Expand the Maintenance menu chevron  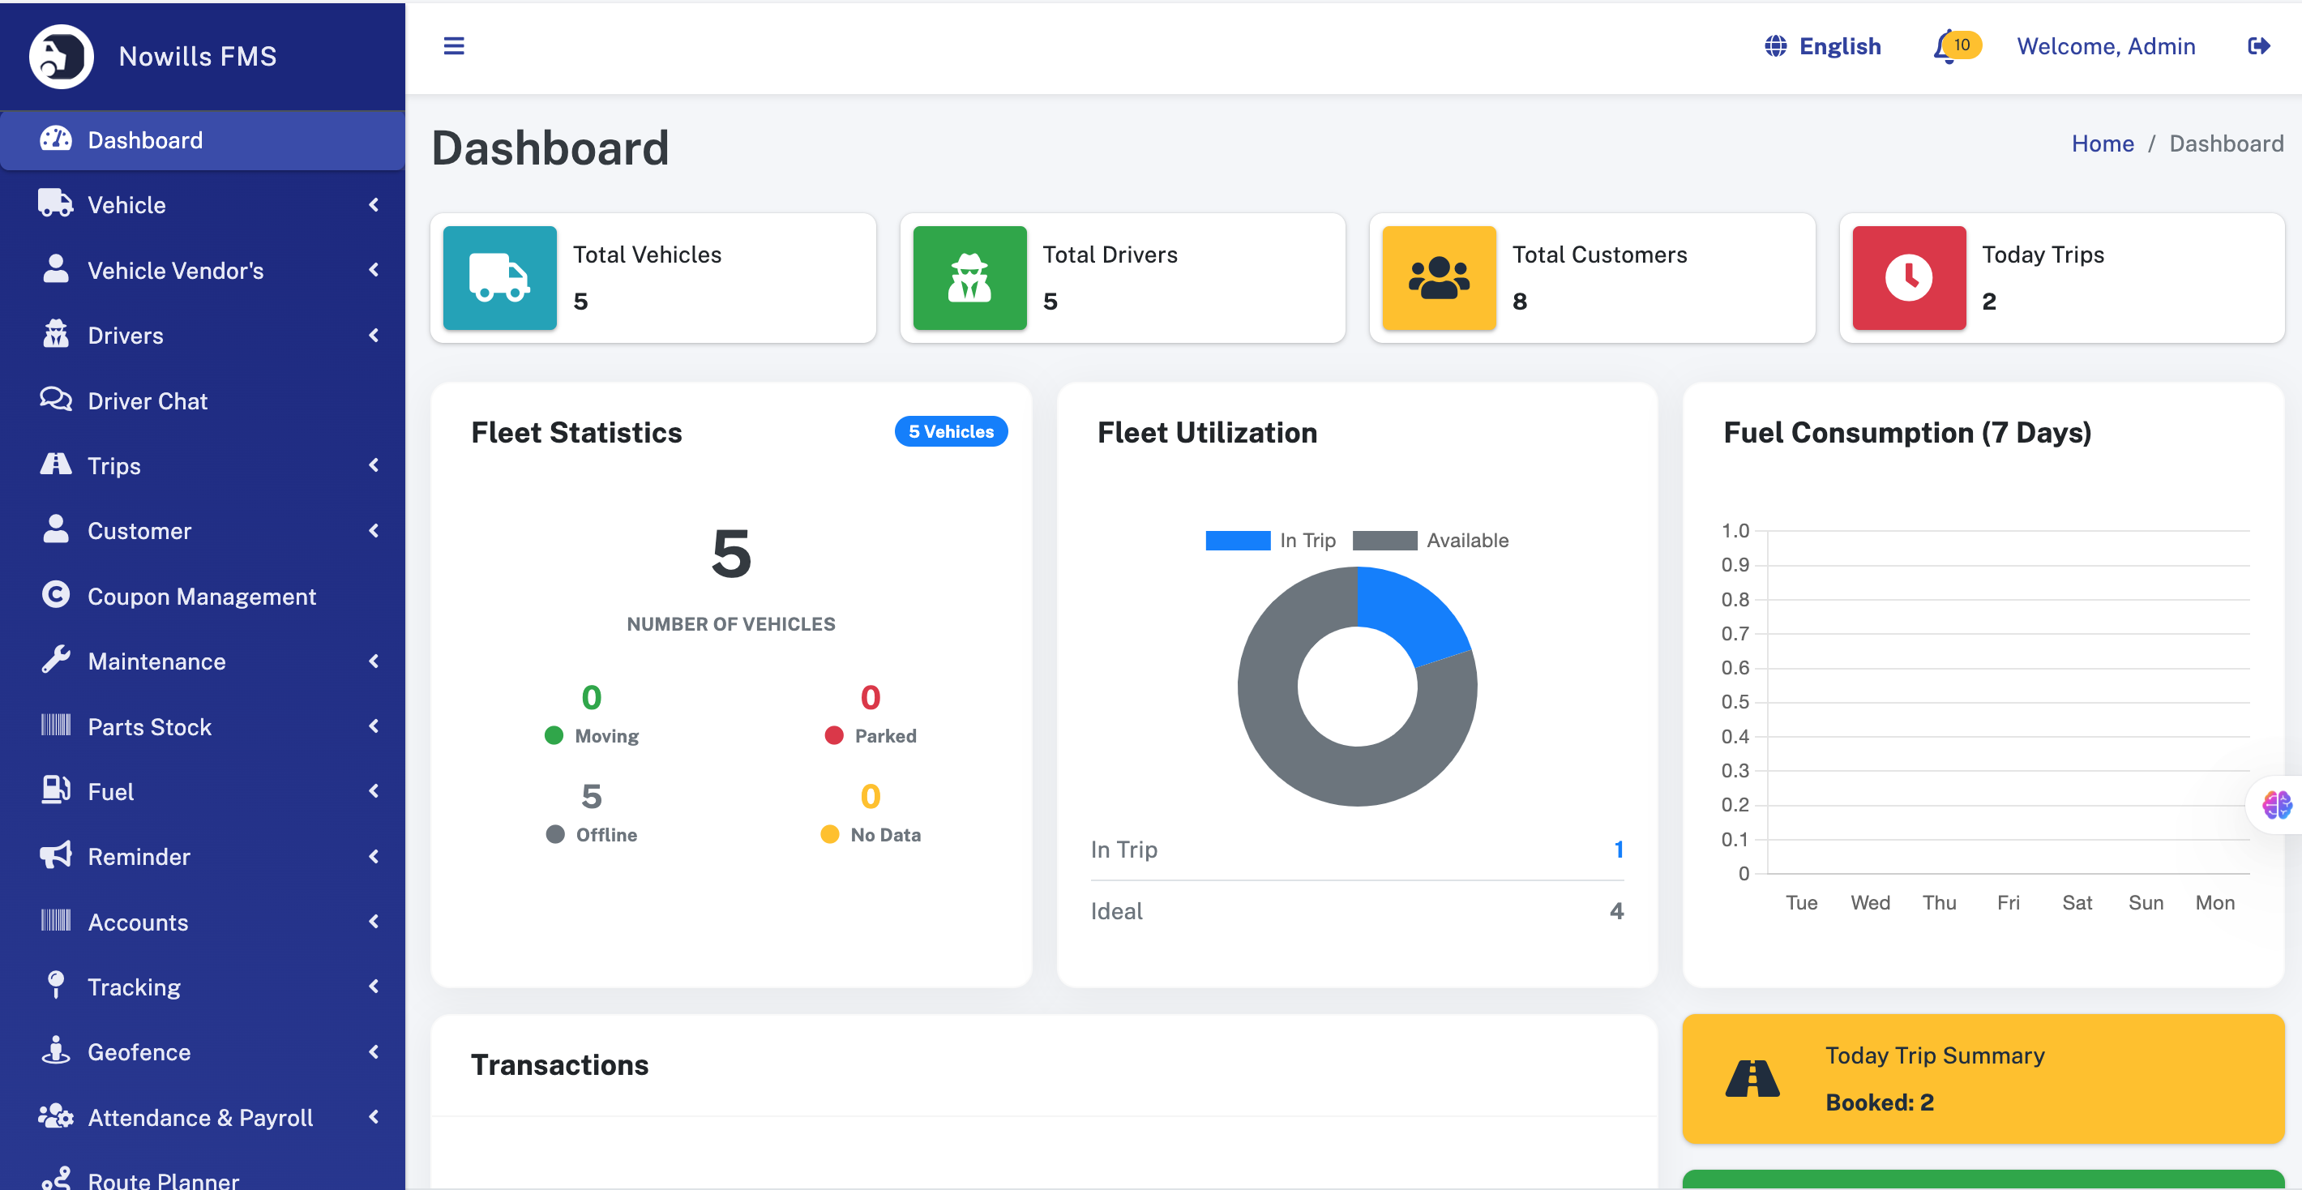click(x=374, y=661)
